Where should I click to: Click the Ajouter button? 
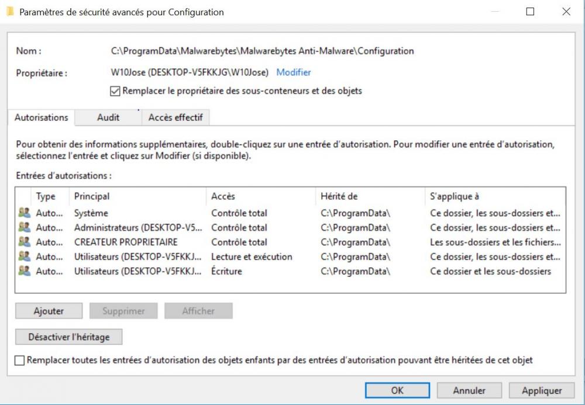click(x=49, y=311)
